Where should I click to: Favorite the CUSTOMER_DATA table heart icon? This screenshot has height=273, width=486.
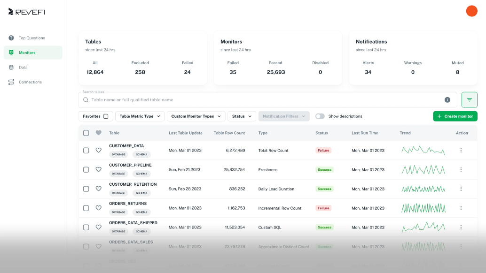[x=98, y=151]
